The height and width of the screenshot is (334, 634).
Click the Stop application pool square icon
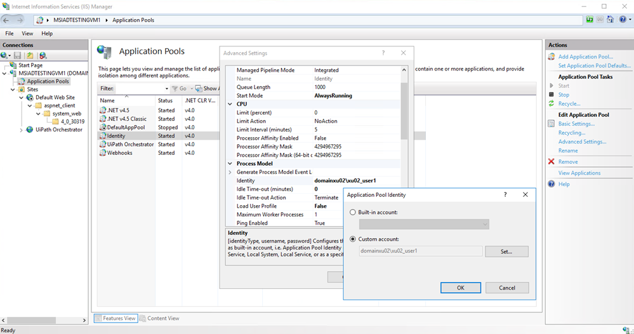coord(551,95)
